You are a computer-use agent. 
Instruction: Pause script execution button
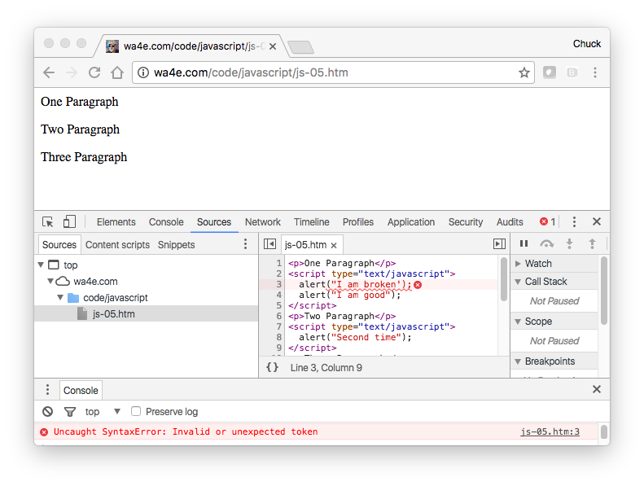(524, 243)
